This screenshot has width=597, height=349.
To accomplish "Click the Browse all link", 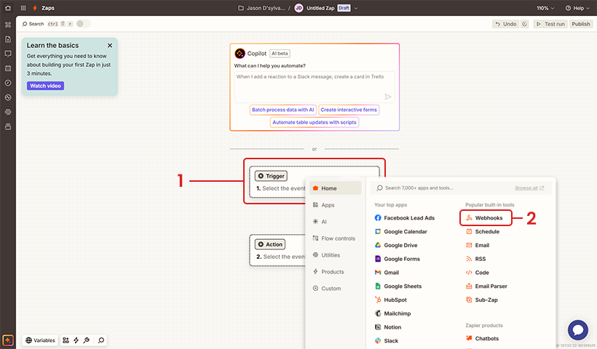I will pos(527,188).
